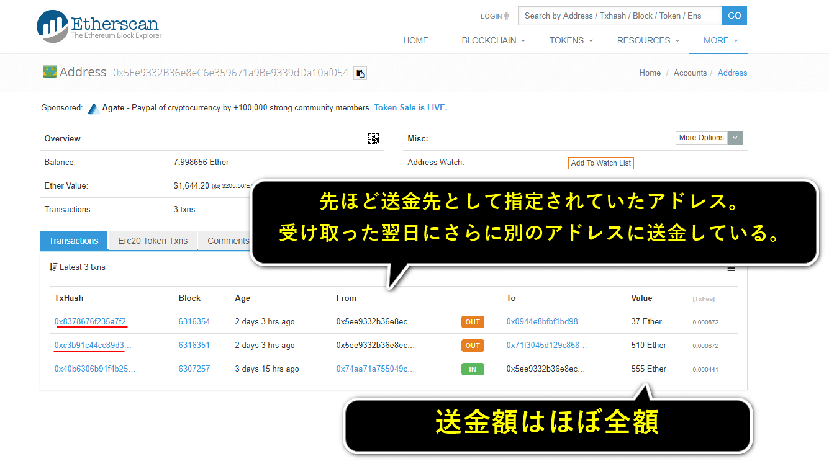
Task: Click inside the search by address field
Action: pyautogui.click(x=618, y=16)
